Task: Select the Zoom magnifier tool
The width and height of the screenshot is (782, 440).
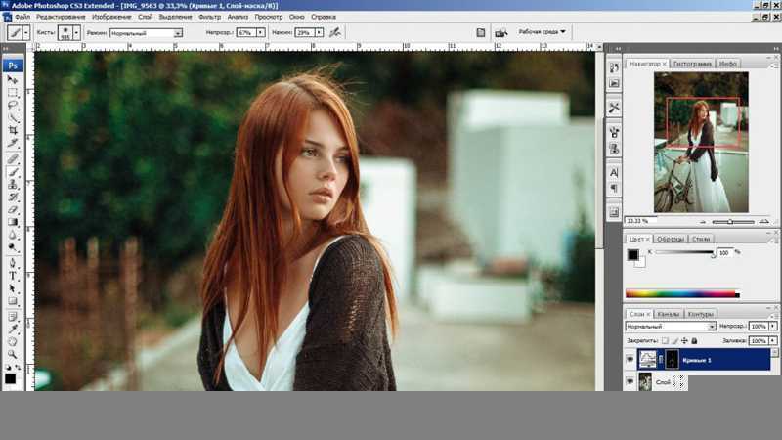Action: [13, 354]
